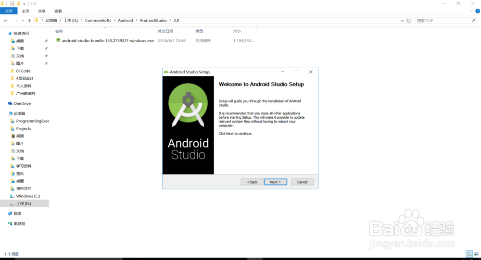
Task: Open the recent locations dropdown arrow
Action: coord(23,21)
